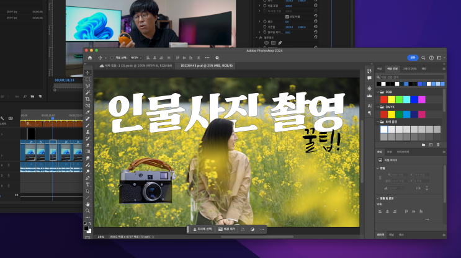
Task: Open the Paragraph panel icon
Action: coord(369,113)
